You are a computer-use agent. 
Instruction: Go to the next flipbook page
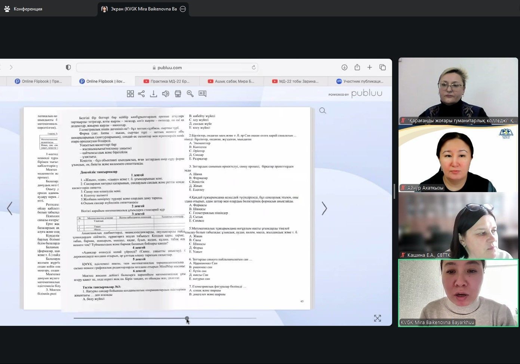pos(324,209)
